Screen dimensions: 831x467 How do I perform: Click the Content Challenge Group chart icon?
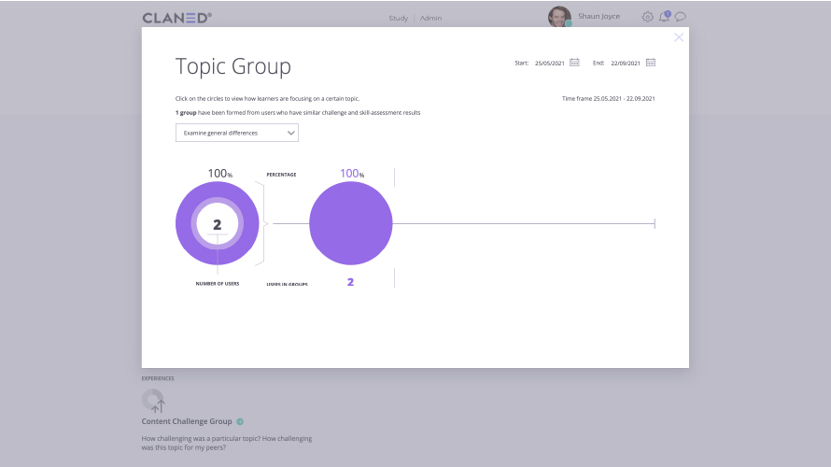pyautogui.click(x=153, y=401)
